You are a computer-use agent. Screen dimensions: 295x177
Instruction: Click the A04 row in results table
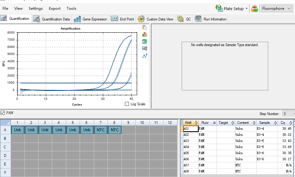tap(238, 147)
